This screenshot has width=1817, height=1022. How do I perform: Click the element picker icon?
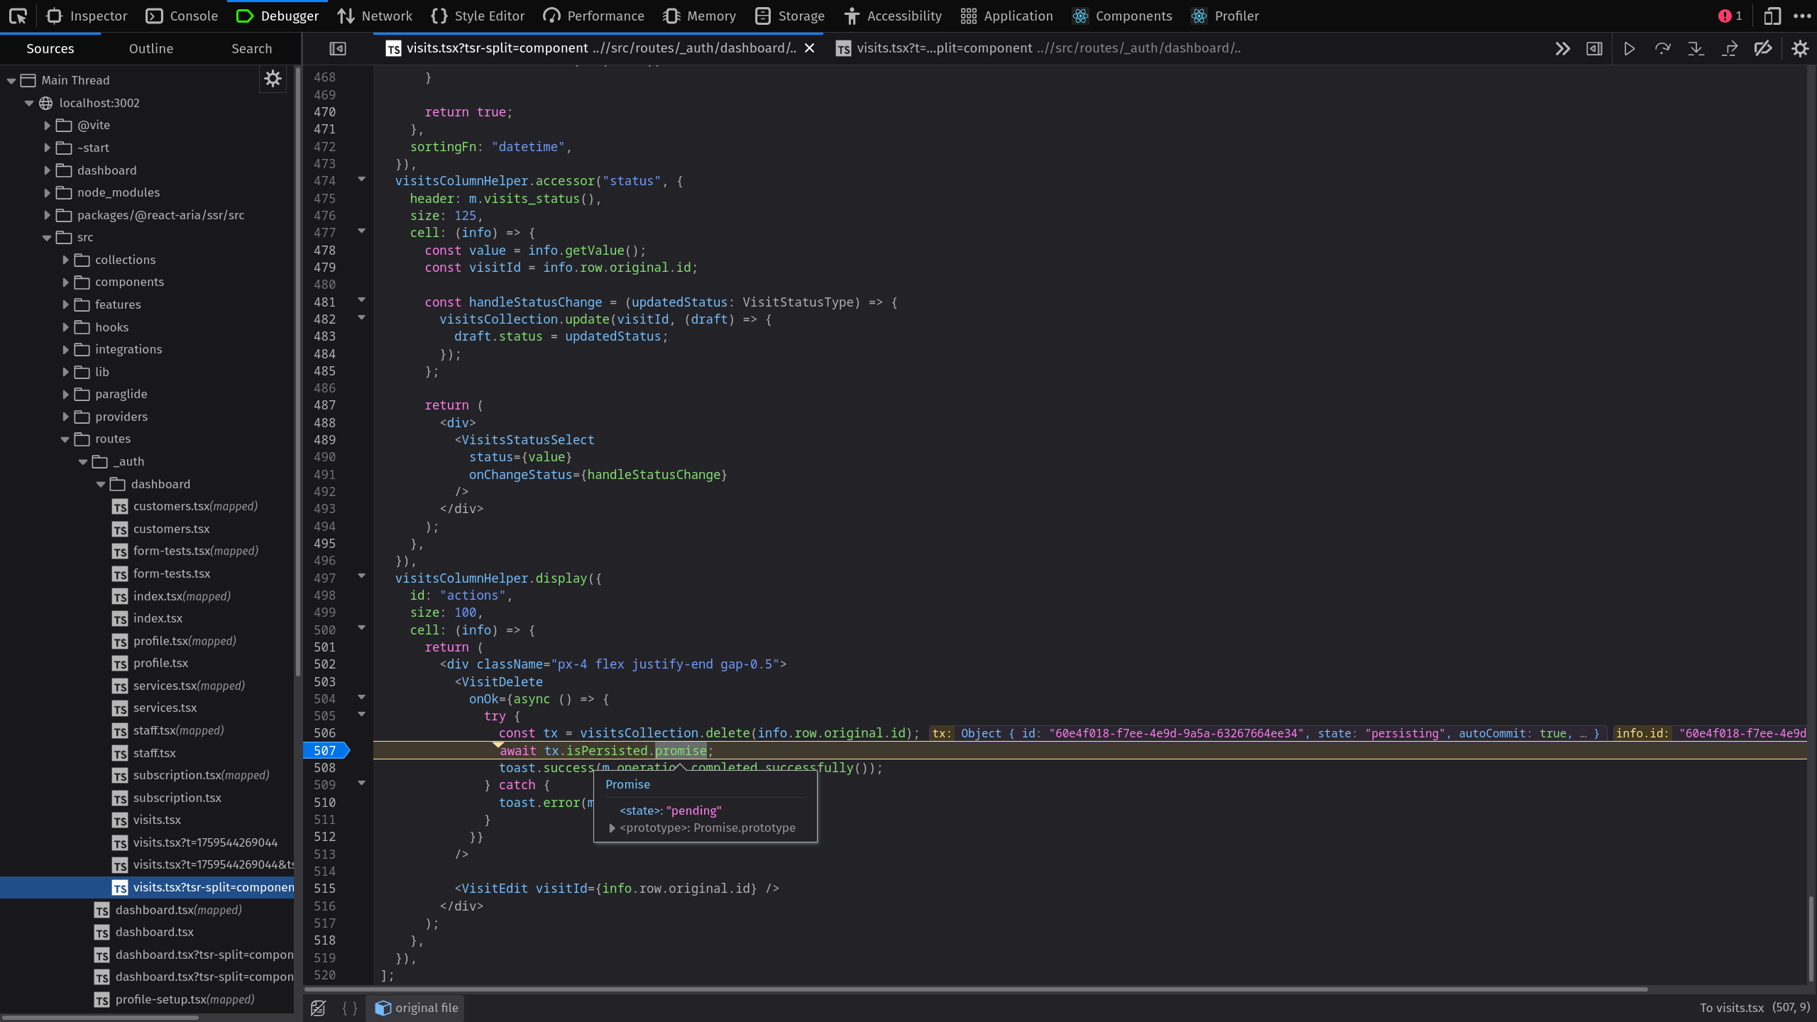pyautogui.click(x=18, y=16)
